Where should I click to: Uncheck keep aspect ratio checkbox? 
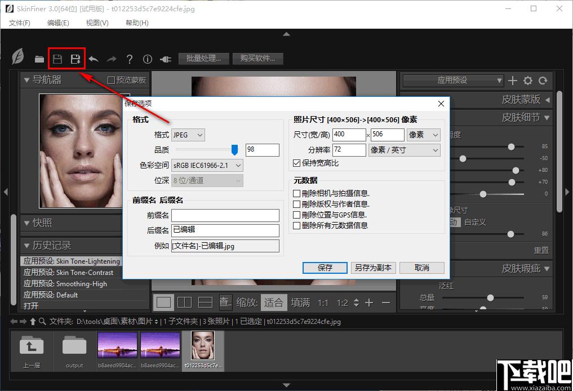[297, 163]
